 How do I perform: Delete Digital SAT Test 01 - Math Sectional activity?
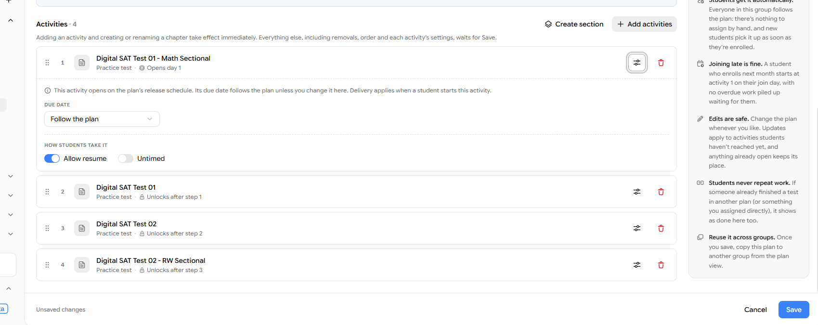(661, 63)
